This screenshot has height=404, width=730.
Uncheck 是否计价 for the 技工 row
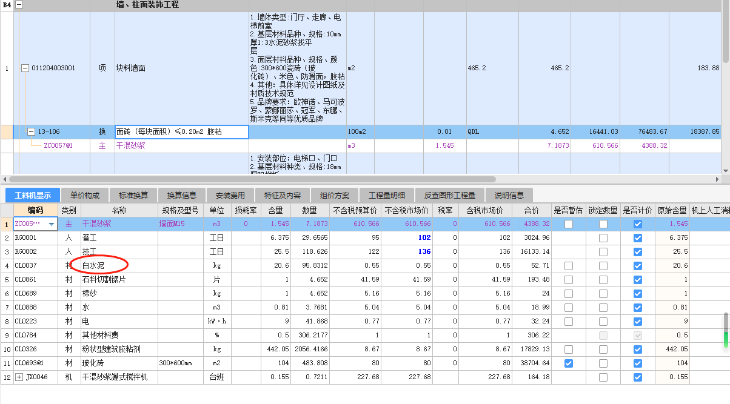(638, 252)
